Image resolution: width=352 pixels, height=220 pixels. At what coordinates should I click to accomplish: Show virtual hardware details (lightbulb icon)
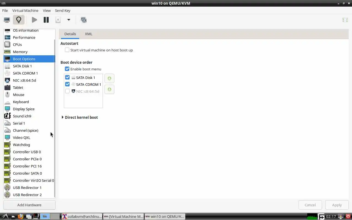pyautogui.click(x=19, y=20)
